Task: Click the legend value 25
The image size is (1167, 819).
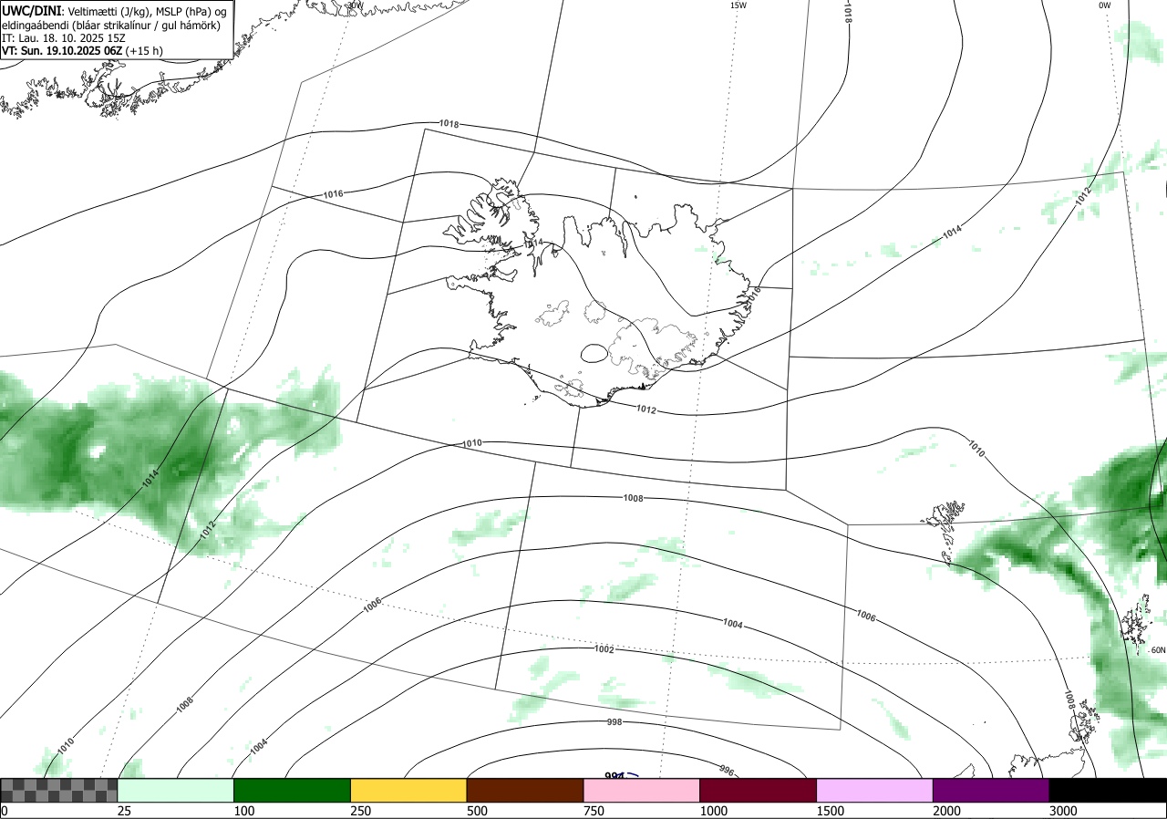Action: point(124,811)
